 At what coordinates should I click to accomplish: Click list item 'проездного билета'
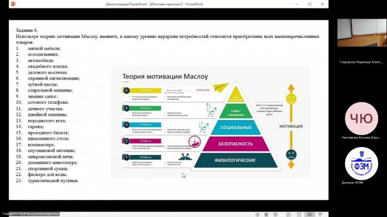48,133
